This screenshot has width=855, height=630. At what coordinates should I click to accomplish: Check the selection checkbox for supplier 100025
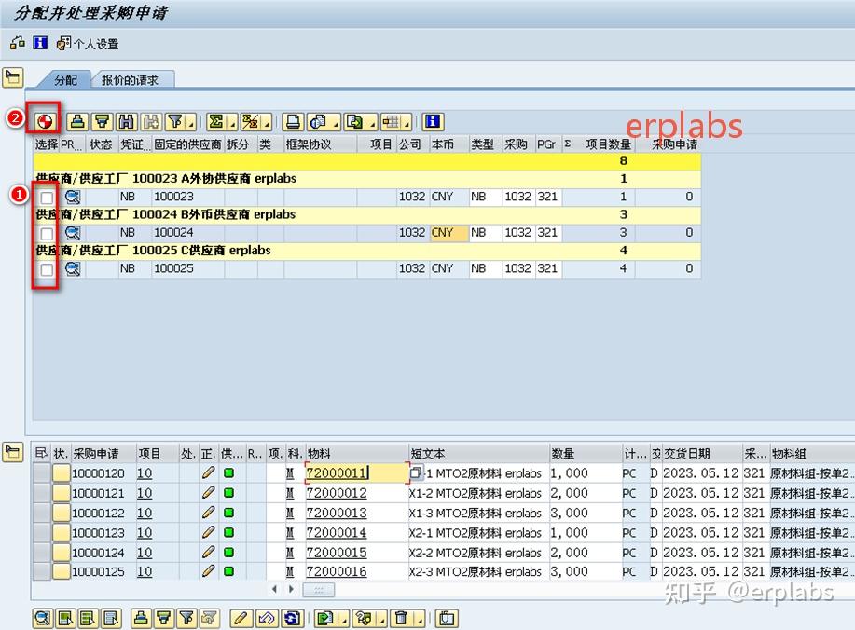point(44,268)
